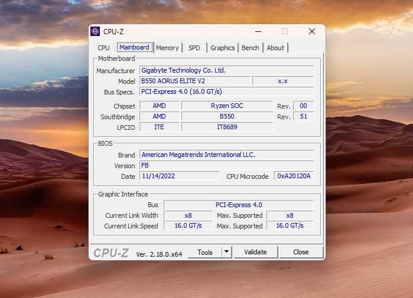
Task: Select the Model value B550 AORUS ELITE V2
Action: tap(195, 81)
